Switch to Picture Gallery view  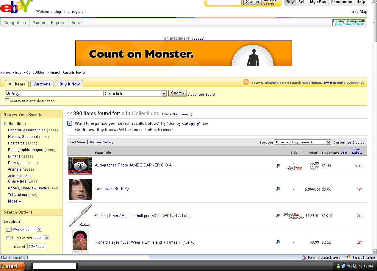[102, 142]
